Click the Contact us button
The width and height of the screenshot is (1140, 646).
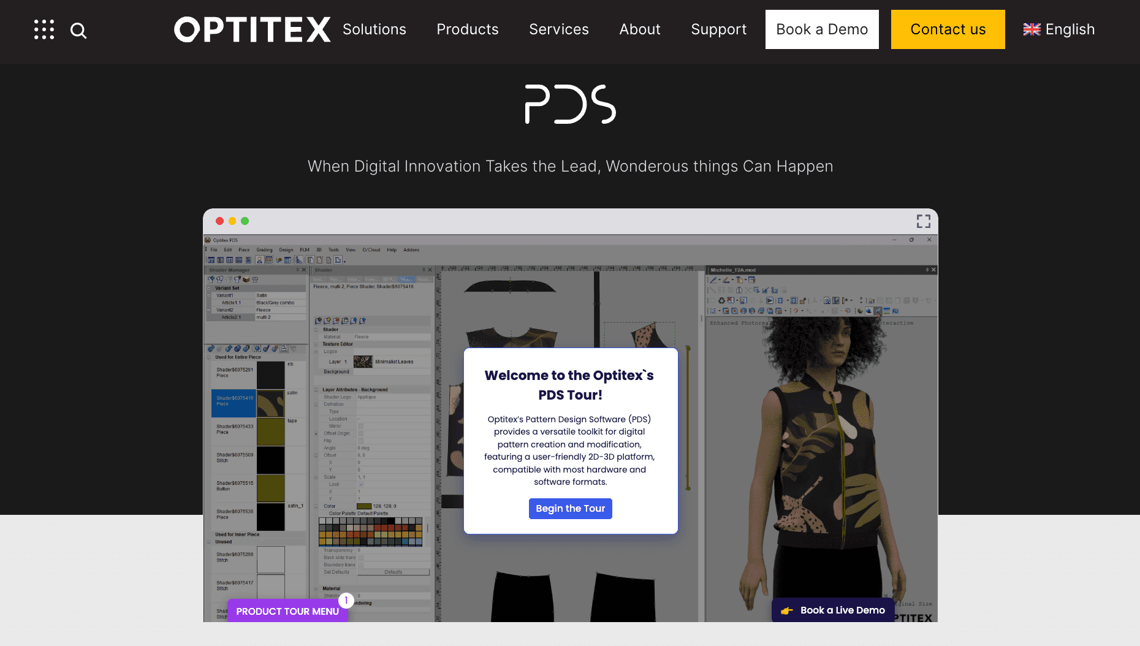(x=948, y=29)
